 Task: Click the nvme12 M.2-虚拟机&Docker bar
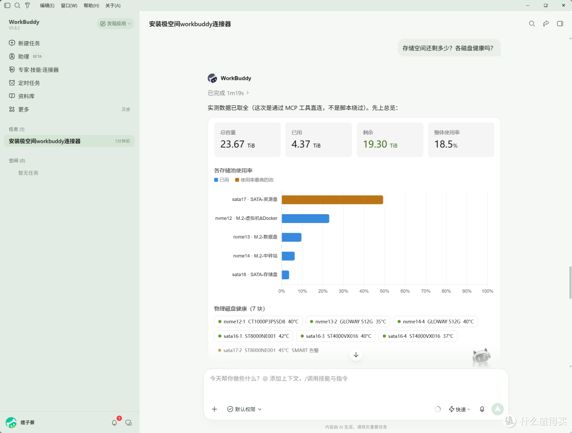pos(306,218)
